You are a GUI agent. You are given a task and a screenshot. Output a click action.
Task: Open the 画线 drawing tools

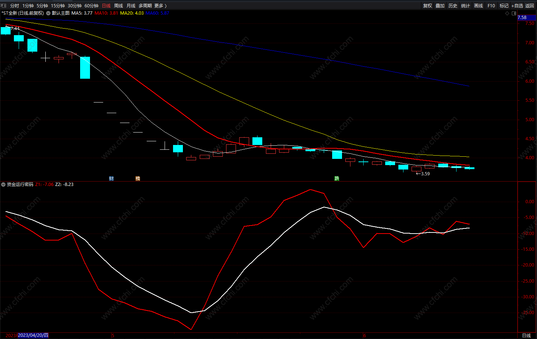[478, 5]
